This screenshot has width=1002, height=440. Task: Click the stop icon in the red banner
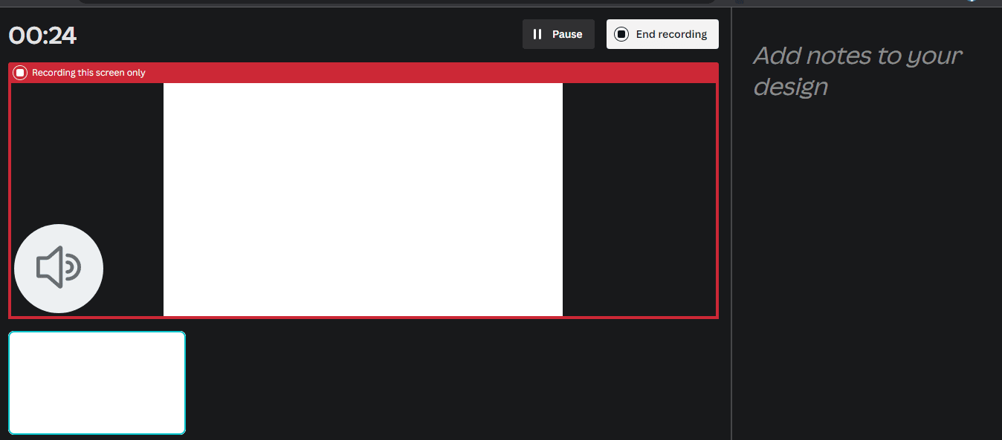(20, 73)
